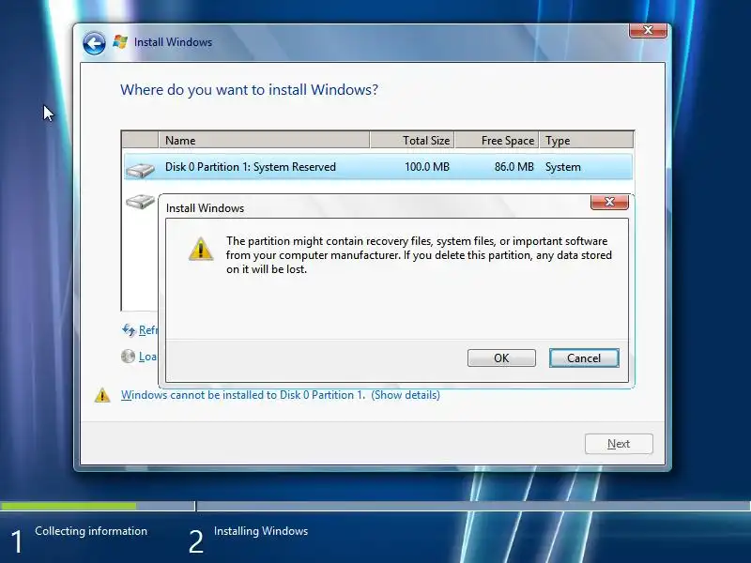The height and width of the screenshot is (563, 751).
Task: Click warning icon beside cannot be installed message
Action: pyautogui.click(x=102, y=395)
